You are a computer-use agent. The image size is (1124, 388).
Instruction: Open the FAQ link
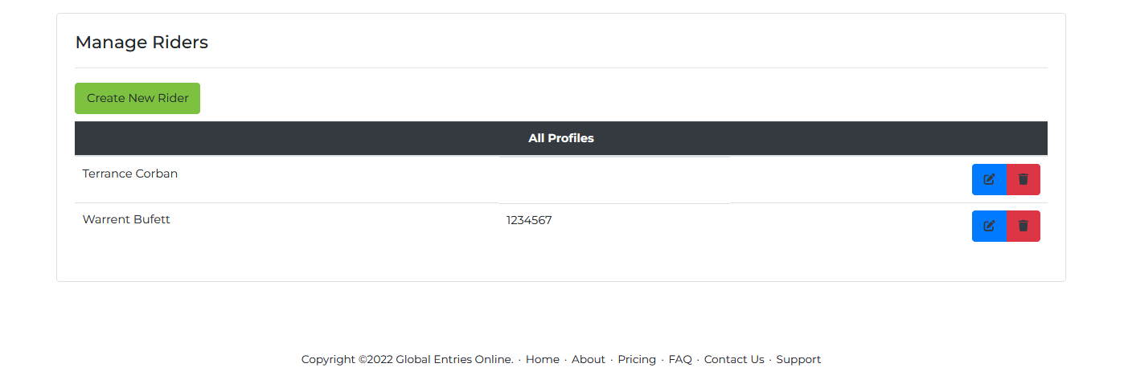680,359
